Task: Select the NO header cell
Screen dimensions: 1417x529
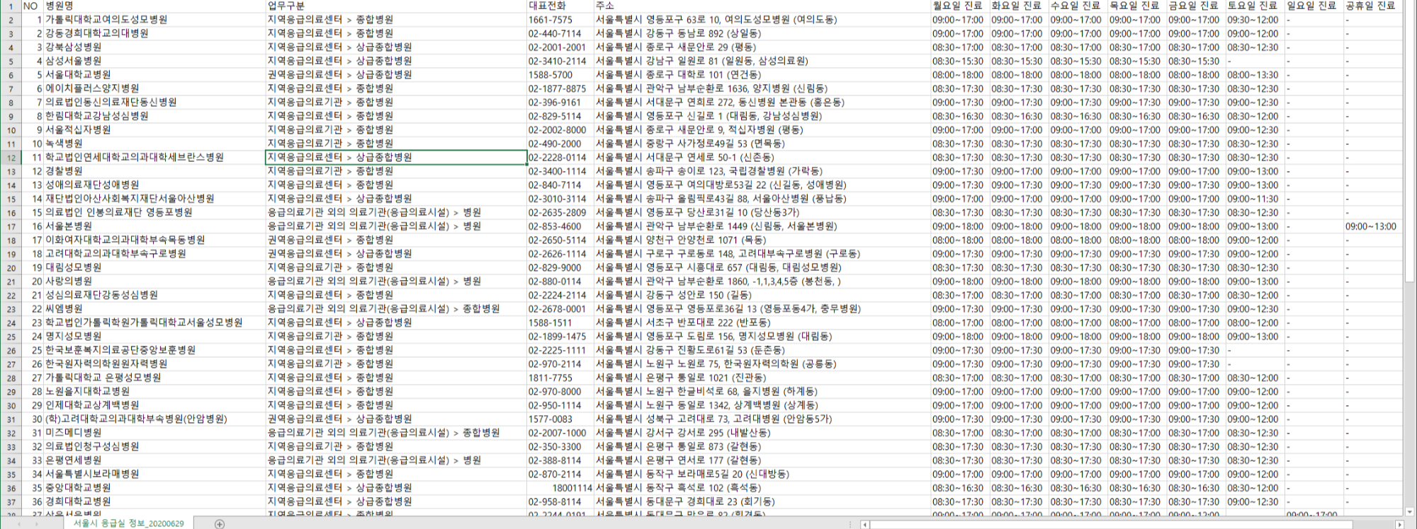Action: pos(33,6)
